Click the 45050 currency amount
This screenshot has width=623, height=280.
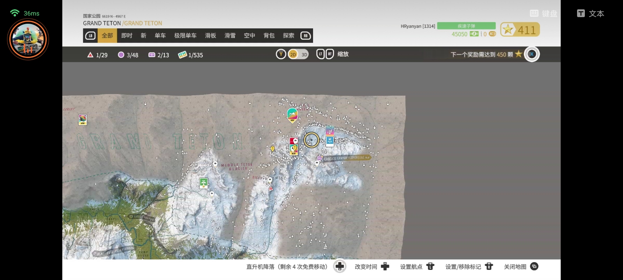(x=459, y=34)
